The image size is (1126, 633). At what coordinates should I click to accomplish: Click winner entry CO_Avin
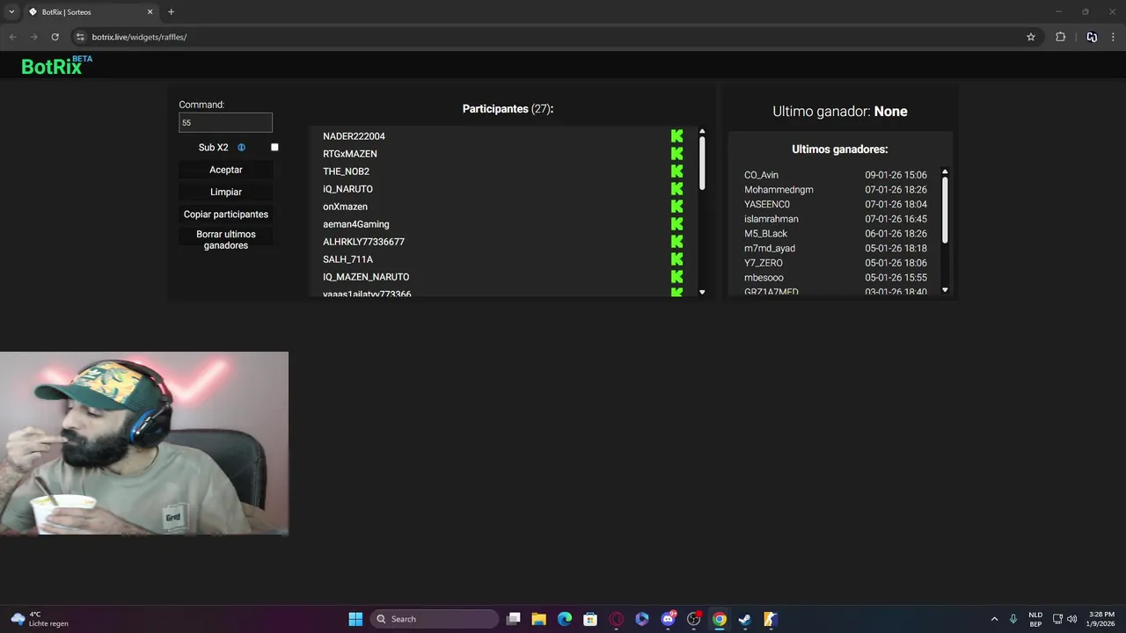pos(761,175)
